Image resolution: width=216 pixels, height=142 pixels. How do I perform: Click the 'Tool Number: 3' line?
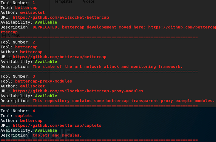click(x=18, y=76)
